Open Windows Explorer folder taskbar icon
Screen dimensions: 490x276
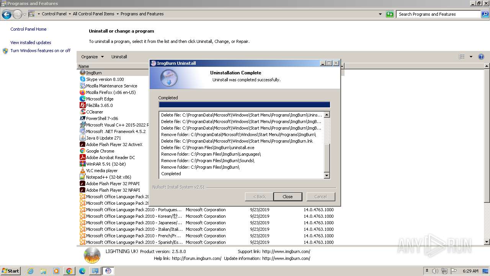pos(43,271)
